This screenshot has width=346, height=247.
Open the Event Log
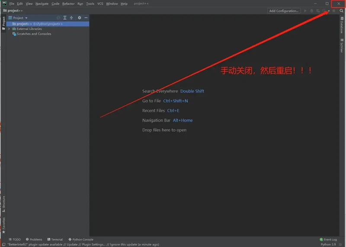[328, 239]
